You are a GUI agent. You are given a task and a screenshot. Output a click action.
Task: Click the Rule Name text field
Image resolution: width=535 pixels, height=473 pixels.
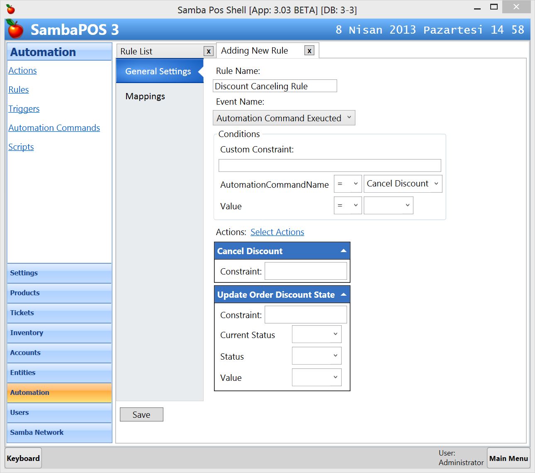(x=275, y=86)
